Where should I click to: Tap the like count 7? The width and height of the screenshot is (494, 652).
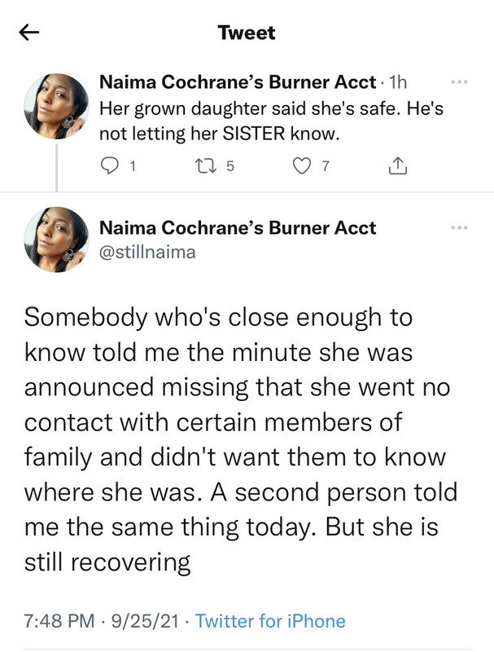pyautogui.click(x=326, y=167)
